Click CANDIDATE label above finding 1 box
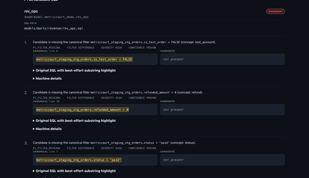 click(x=167, y=51)
